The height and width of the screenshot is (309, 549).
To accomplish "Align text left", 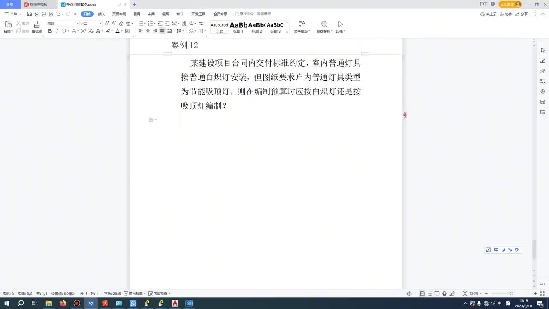I will pos(141,31).
